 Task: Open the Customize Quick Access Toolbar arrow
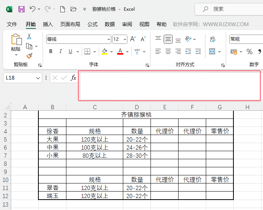[84, 9]
